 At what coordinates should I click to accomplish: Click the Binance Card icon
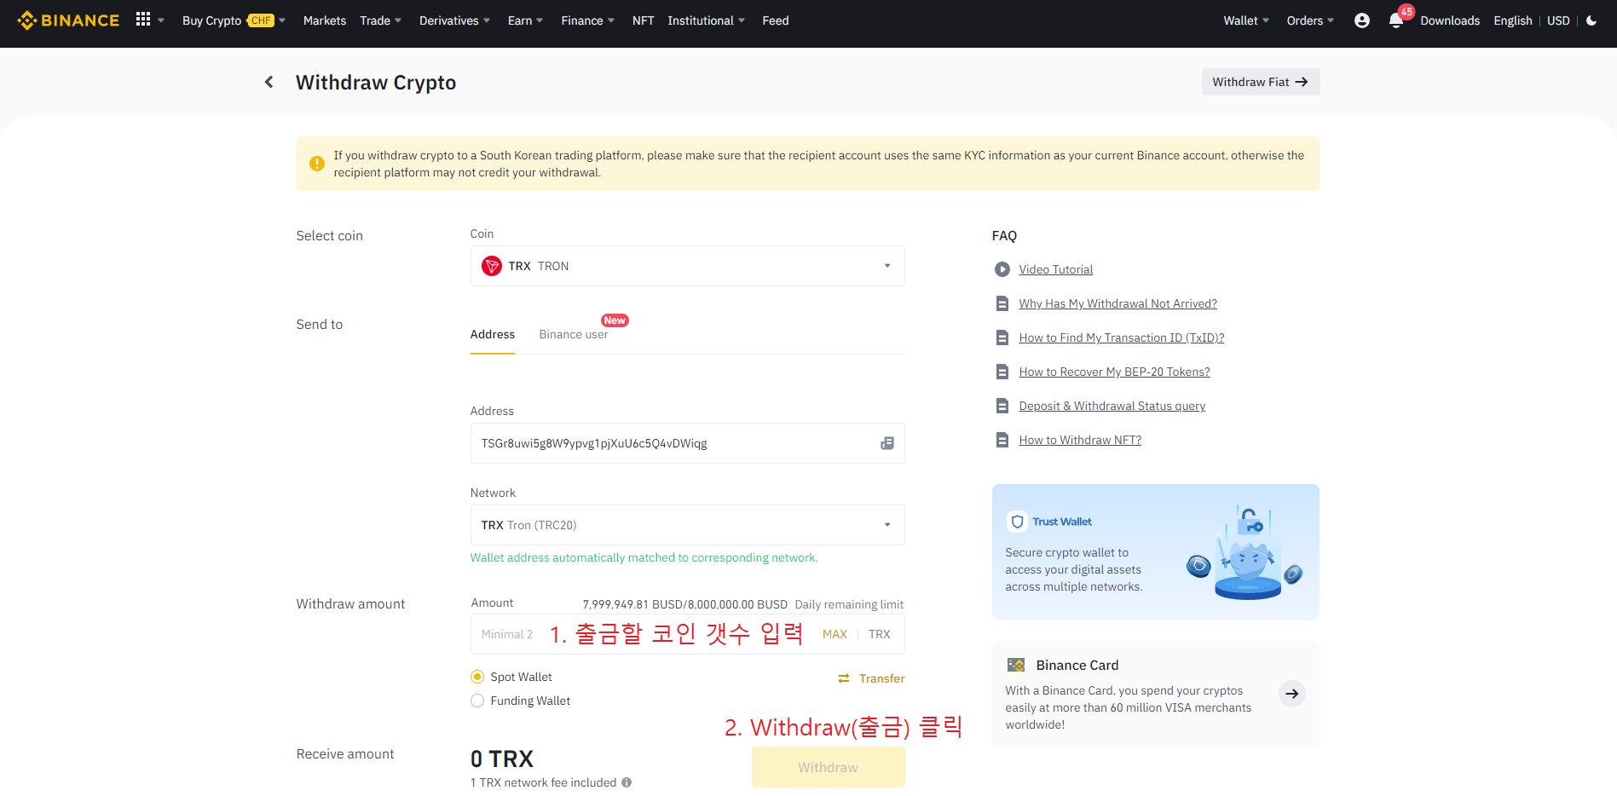coord(1016,665)
